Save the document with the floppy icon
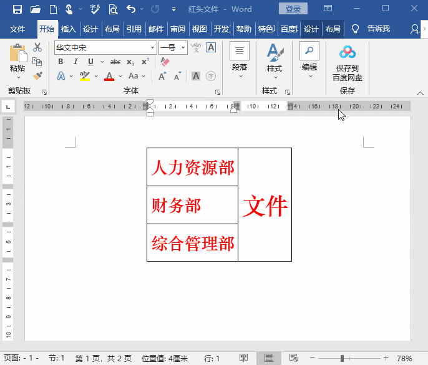This screenshot has width=428, height=365. 17,9
